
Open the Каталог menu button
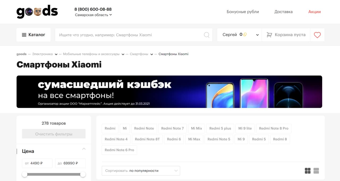[x=33, y=35]
